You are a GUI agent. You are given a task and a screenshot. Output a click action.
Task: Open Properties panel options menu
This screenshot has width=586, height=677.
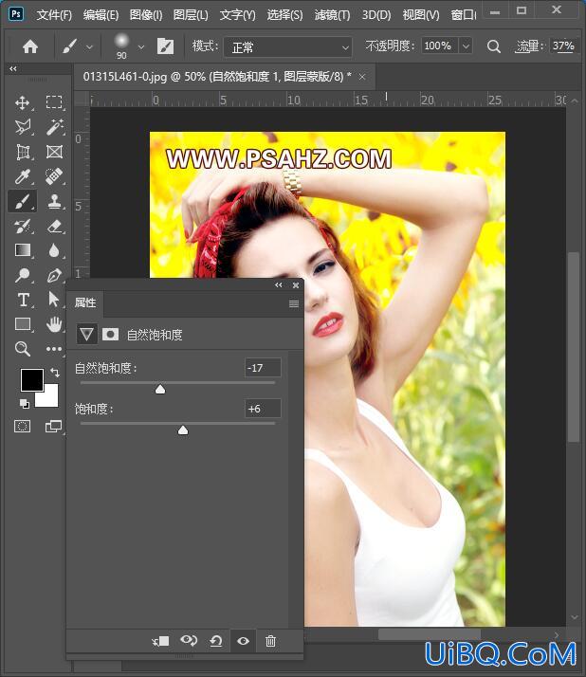click(x=294, y=304)
